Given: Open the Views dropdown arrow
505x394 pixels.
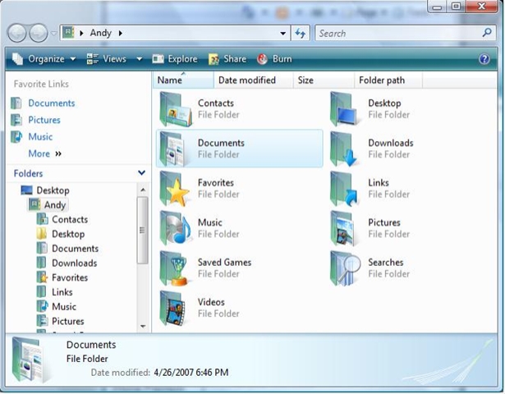Looking at the screenshot, I should coord(139,59).
